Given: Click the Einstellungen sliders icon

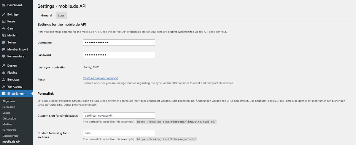Looking at the screenshot, I should pos(4,94).
